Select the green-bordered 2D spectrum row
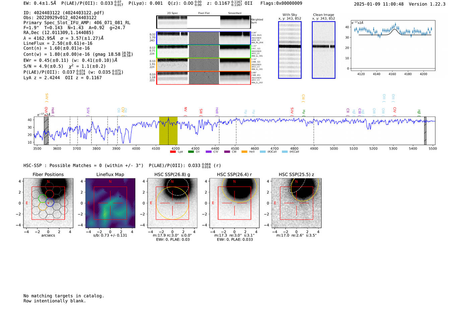The image size is (469, 319). click(x=204, y=52)
